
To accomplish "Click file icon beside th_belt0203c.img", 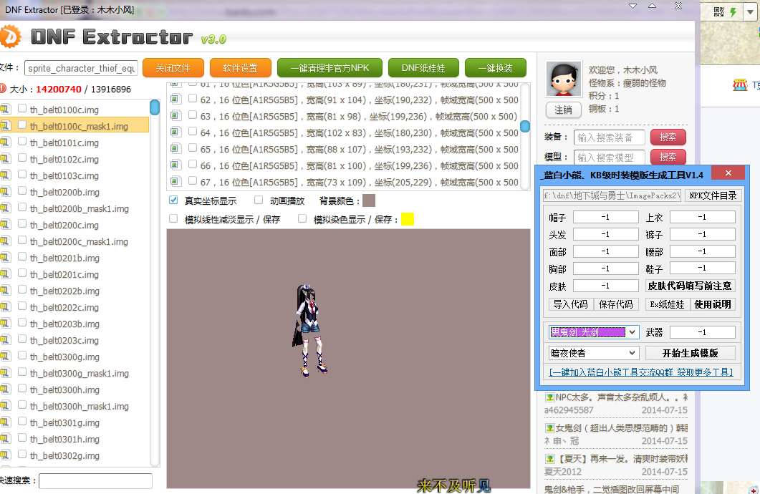I will [5, 340].
